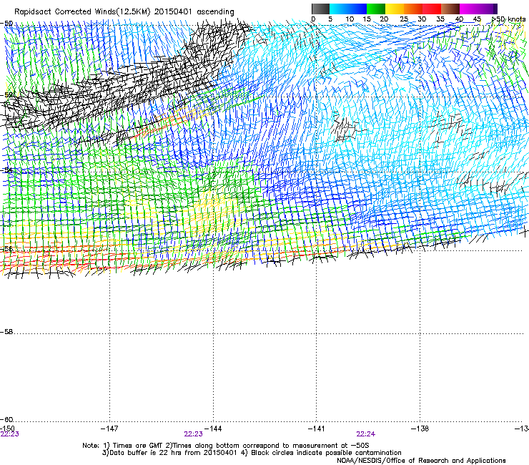Click the '-54' latitude axis label
The height and width of the screenshot is (465, 529).
6,170
